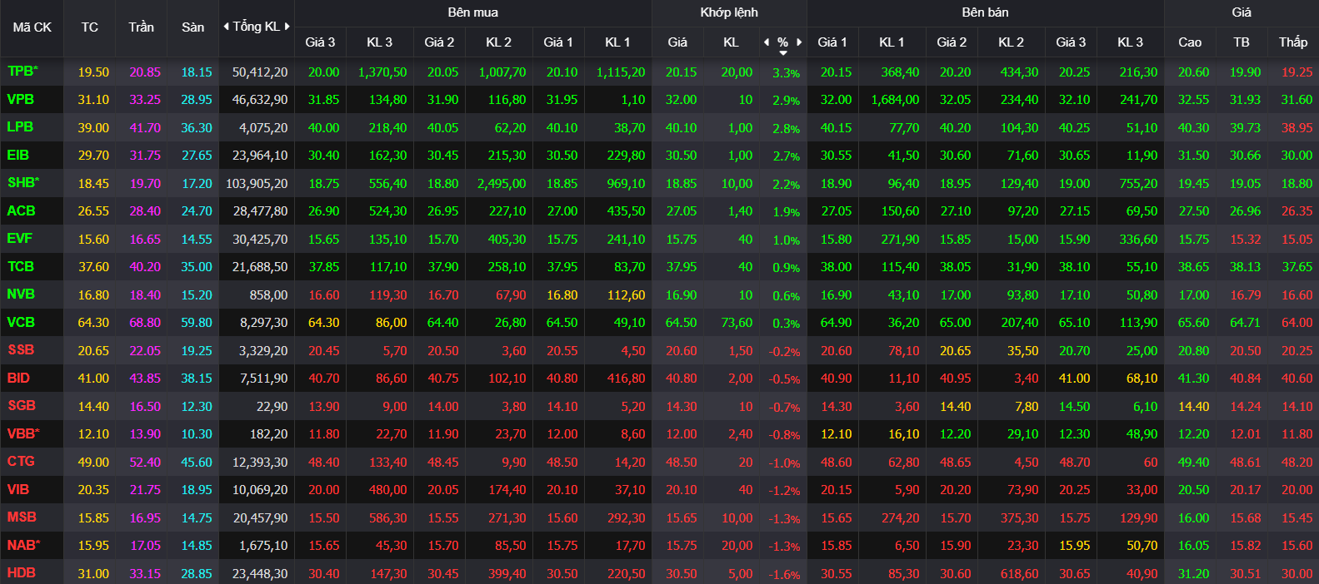The height and width of the screenshot is (584, 1319).
Task: Click the Tổng KL column header
Action: (257, 27)
